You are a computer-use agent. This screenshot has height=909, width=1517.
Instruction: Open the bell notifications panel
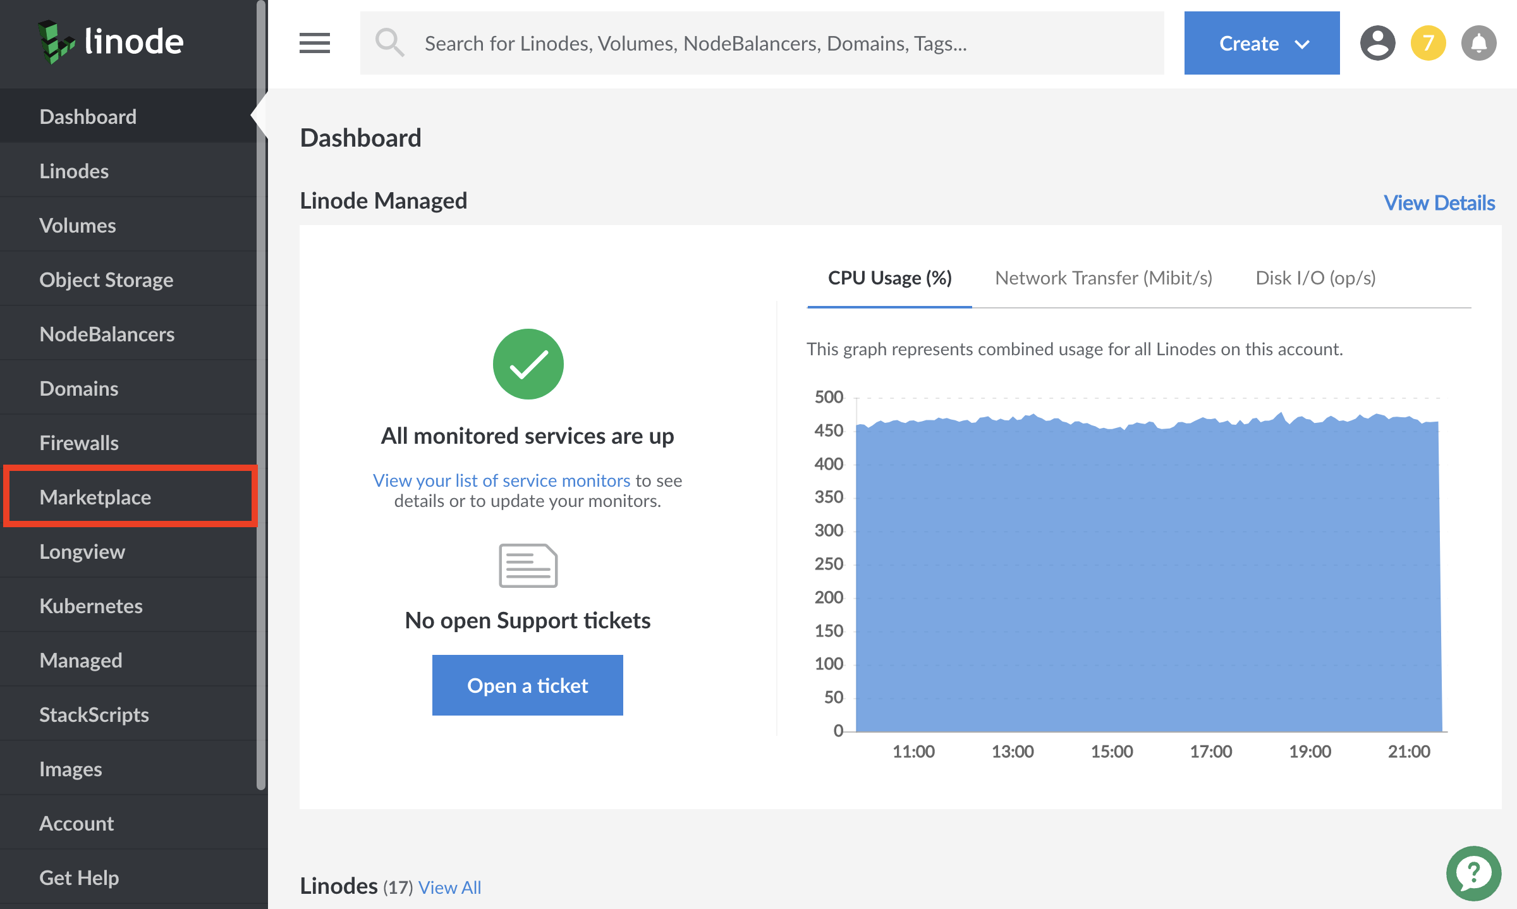tap(1478, 42)
